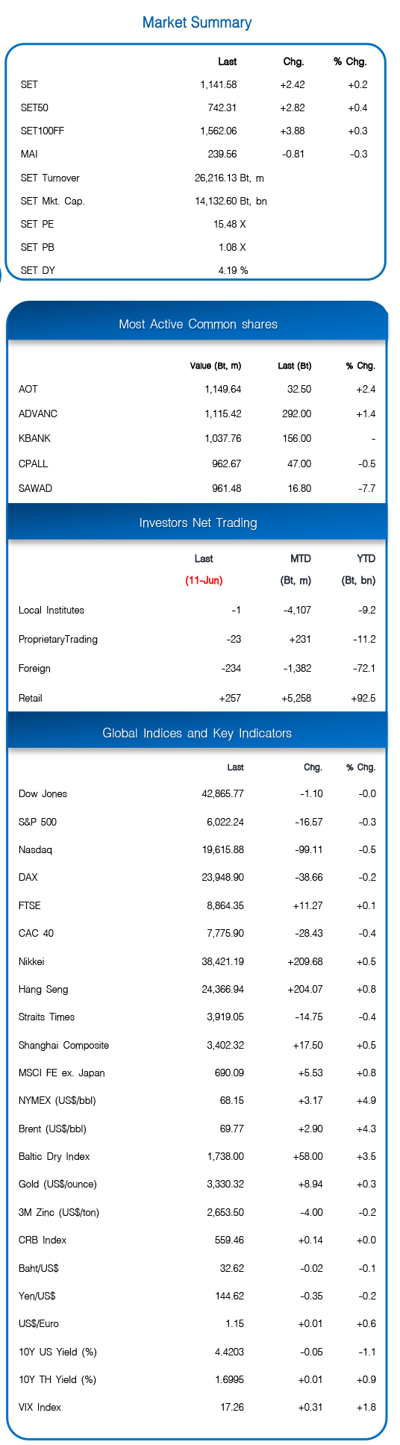Image resolution: width=400 pixels, height=1445 pixels.
Task: Click the Foreign investors row label
Action: click(x=34, y=669)
